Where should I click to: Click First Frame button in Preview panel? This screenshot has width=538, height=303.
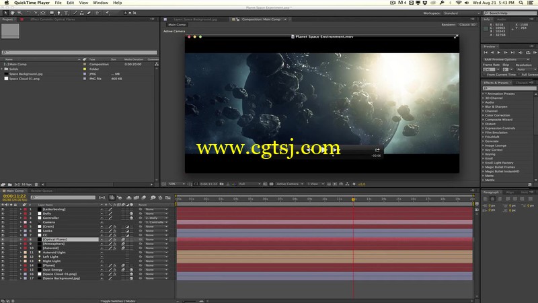(x=486, y=53)
